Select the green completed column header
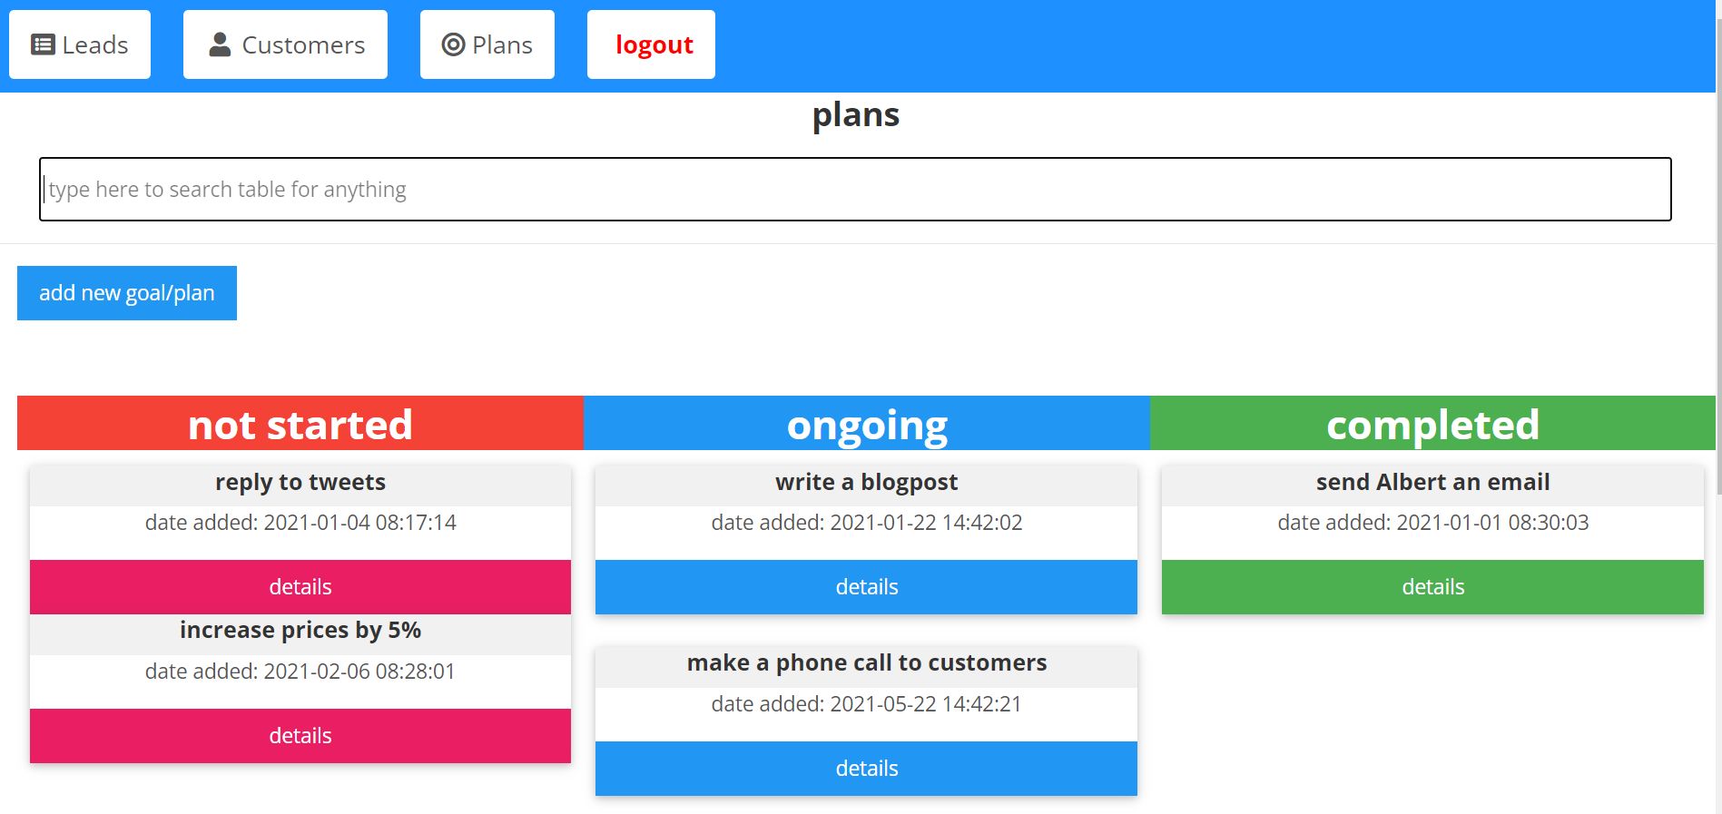This screenshot has width=1722, height=814. tap(1432, 423)
